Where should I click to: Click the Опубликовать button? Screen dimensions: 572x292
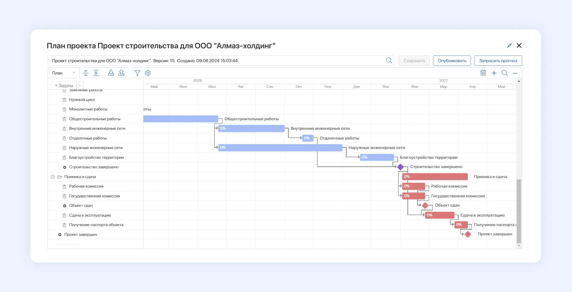pyautogui.click(x=452, y=61)
